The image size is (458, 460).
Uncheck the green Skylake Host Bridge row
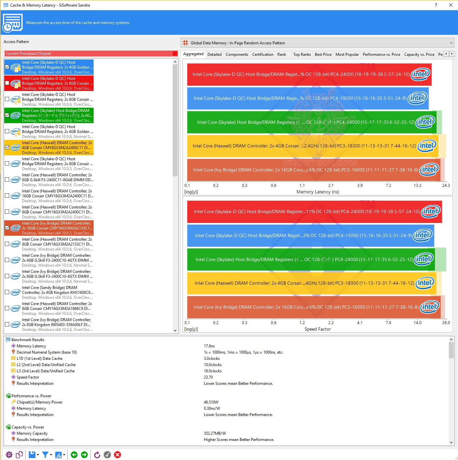tap(7, 115)
